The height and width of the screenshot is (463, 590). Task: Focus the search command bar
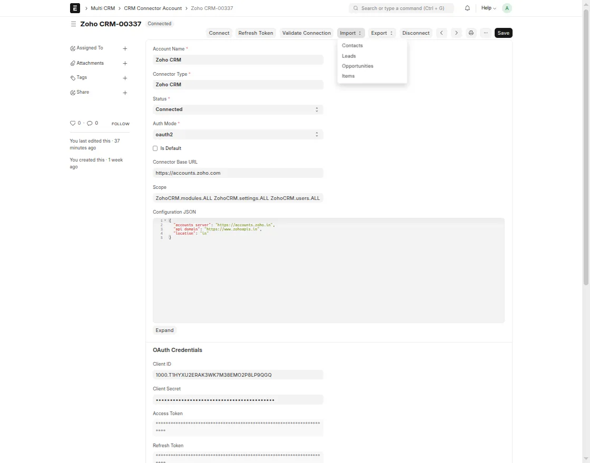pyautogui.click(x=401, y=8)
